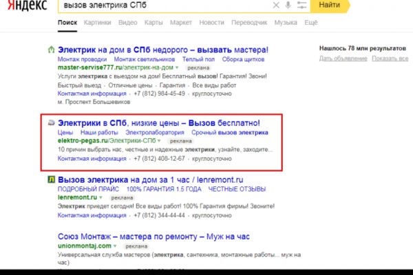This screenshot has width=413, height=275.
Task: Expand the Ещё menu
Action: tap(311, 23)
